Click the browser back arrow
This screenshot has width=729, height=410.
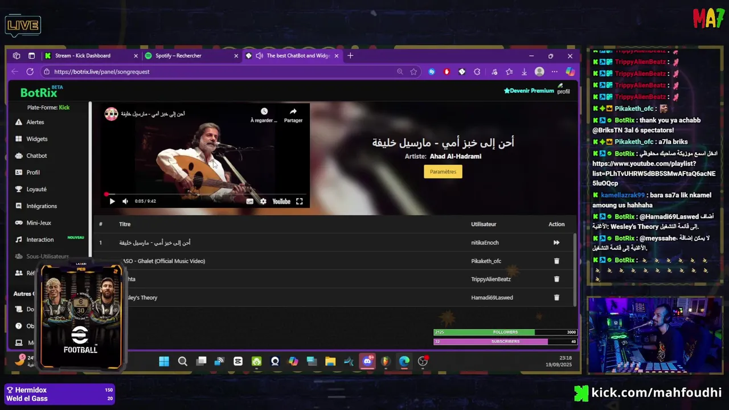coord(15,72)
